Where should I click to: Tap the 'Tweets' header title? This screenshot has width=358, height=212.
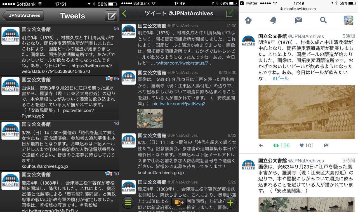tap(72, 16)
